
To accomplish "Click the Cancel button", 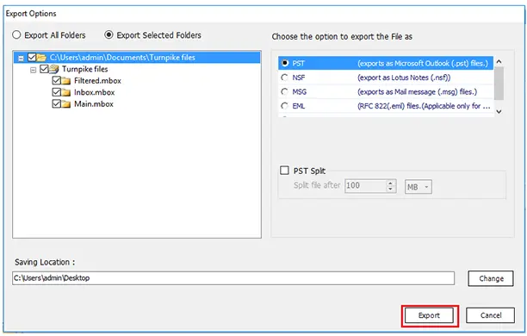I will click(x=490, y=315).
